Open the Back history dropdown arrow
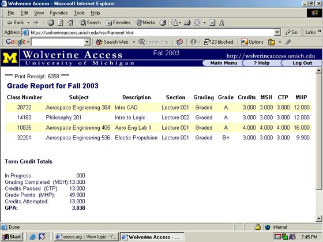This screenshot has height=242, width=323. [x=28, y=22]
